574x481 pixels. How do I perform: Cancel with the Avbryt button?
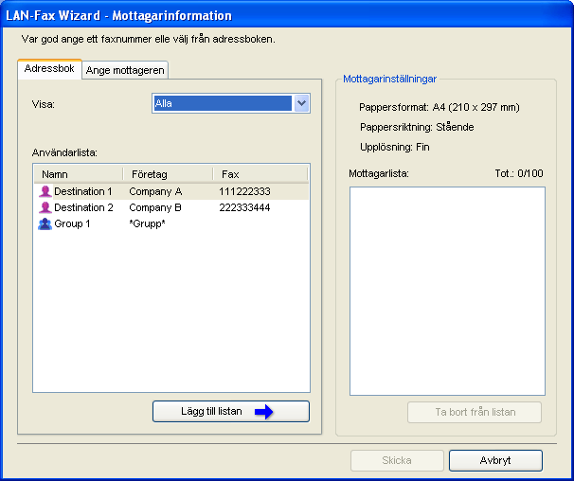[x=495, y=460]
